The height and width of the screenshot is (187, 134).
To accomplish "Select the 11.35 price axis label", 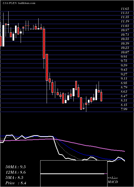I will coord(125,17).
